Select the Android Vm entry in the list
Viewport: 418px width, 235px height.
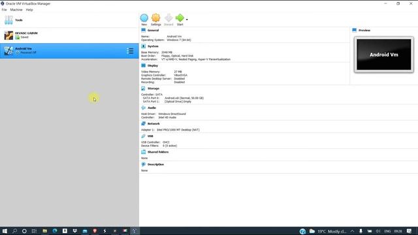click(69, 51)
